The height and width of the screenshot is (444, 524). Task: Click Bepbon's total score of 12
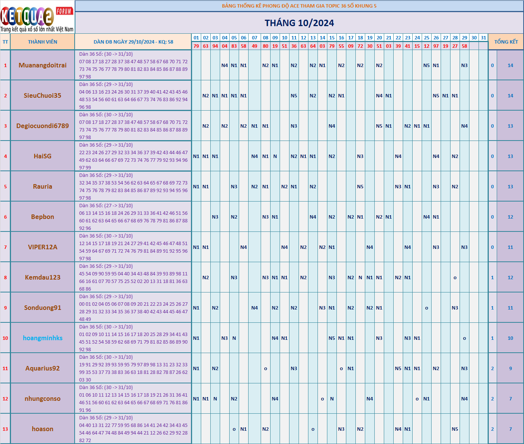tap(510, 217)
